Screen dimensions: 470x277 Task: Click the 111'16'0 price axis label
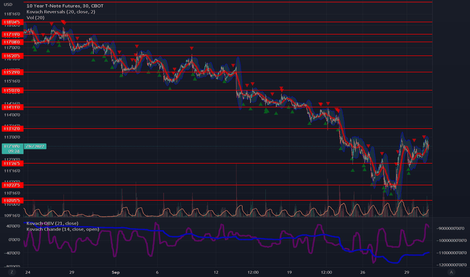point(12,171)
